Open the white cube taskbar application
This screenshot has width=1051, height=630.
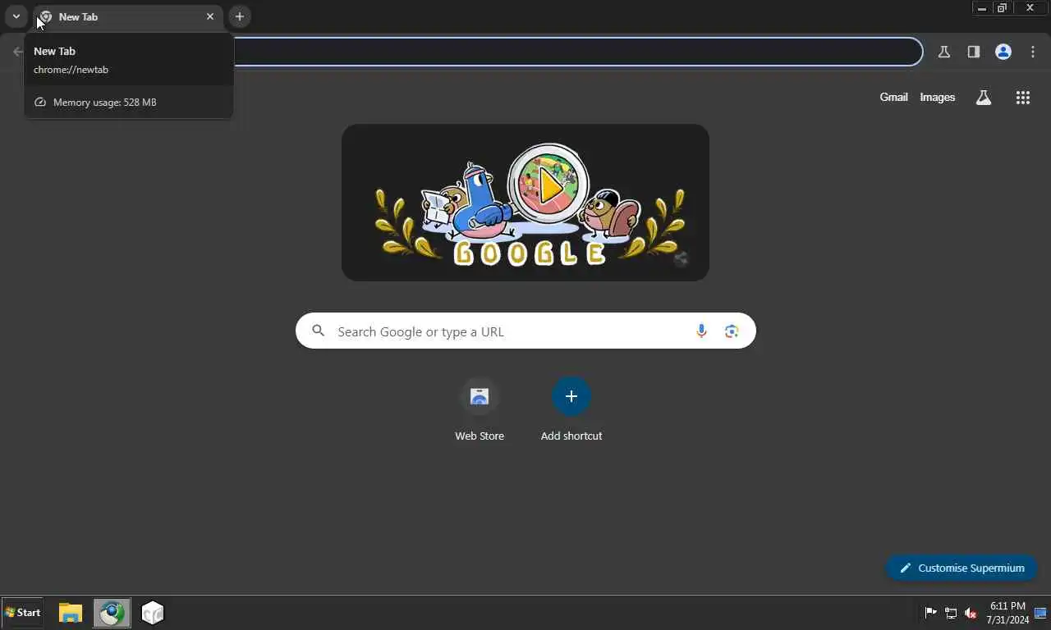coord(153,613)
